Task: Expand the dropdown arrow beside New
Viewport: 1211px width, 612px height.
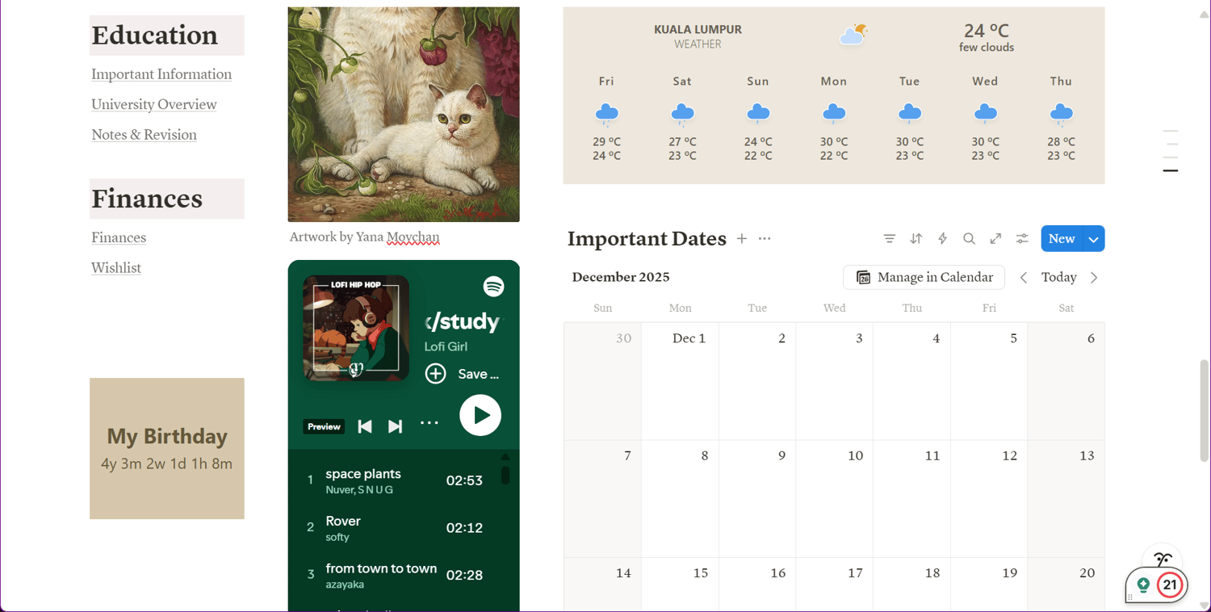Action: (1094, 239)
